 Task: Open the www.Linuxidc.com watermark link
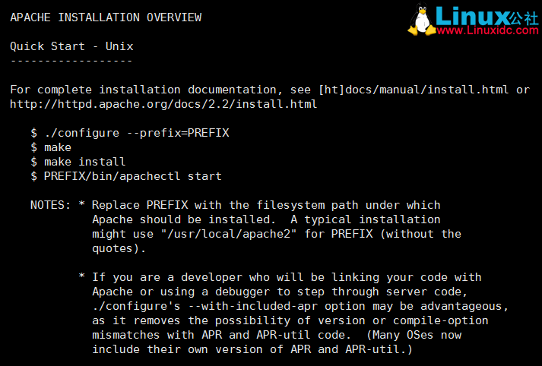tap(487, 30)
